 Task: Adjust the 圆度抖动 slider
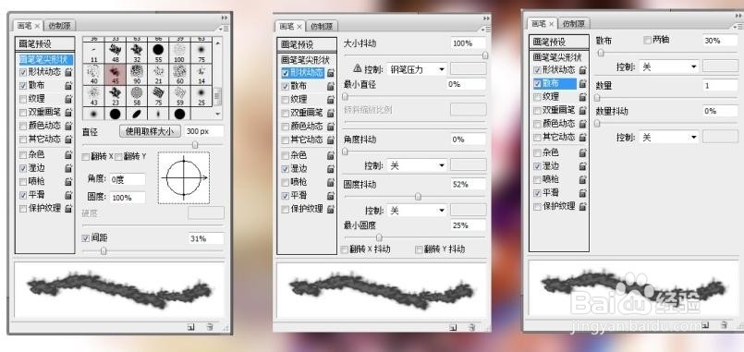(x=418, y=197)
